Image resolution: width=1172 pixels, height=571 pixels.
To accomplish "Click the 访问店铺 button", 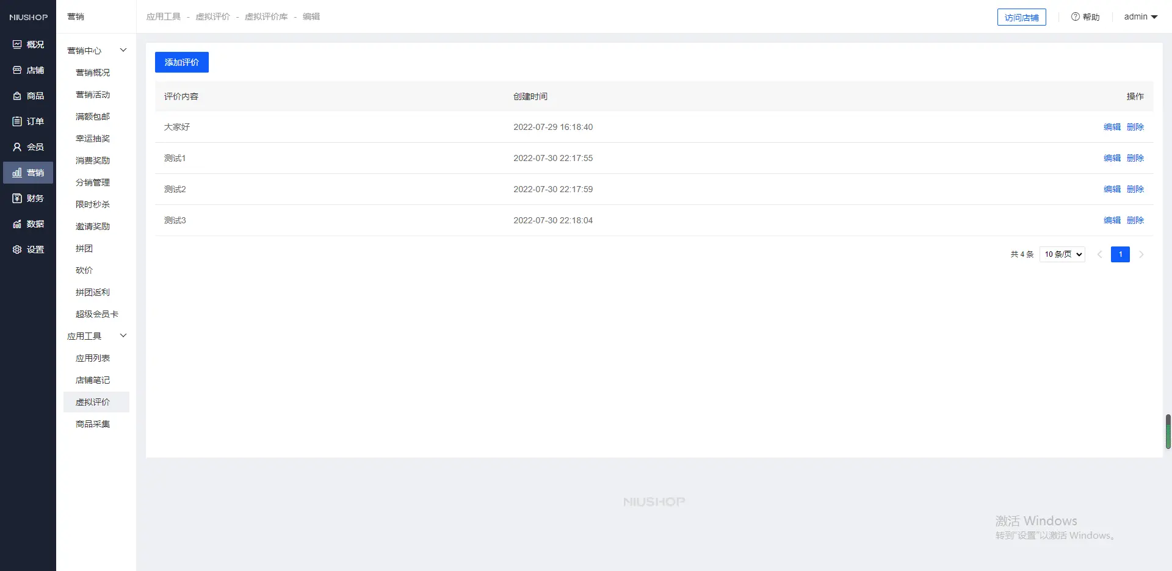I will [x=1021, y=18].
